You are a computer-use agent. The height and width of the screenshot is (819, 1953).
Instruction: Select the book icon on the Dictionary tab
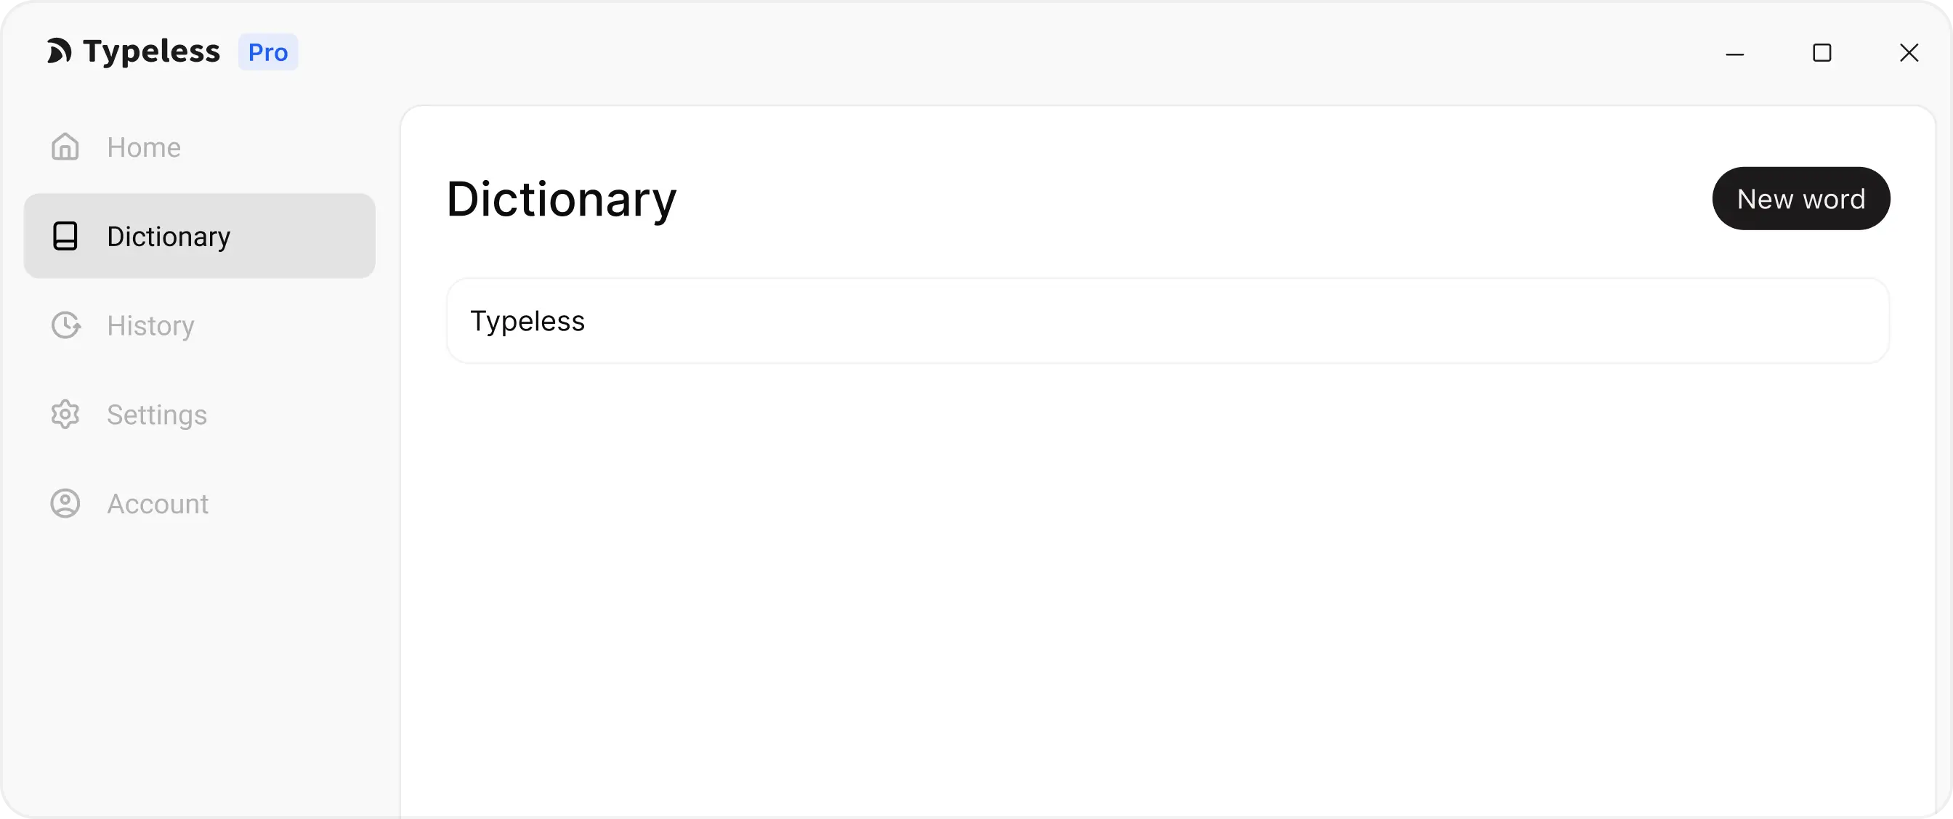click(65, 236)
